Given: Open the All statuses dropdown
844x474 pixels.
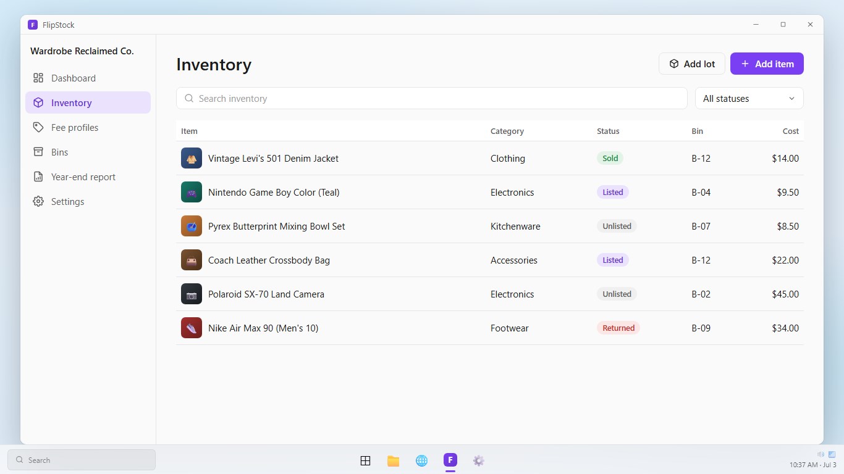Looking at the screenshot, I should click(x=749, y=98).
